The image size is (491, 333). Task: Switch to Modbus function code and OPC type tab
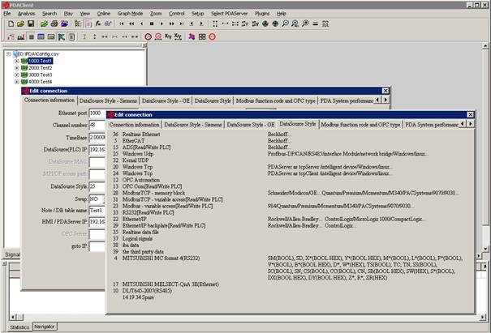pos(360,124)
